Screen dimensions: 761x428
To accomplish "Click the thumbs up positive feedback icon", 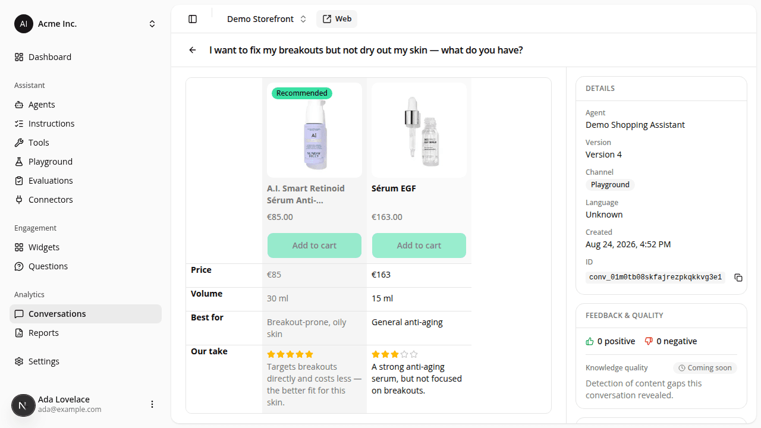I will 590,341.
